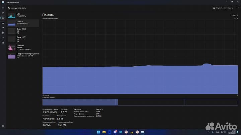Open the Windows Start menu
The width and height of the screenshot is (241, 135).
point(98,132)
